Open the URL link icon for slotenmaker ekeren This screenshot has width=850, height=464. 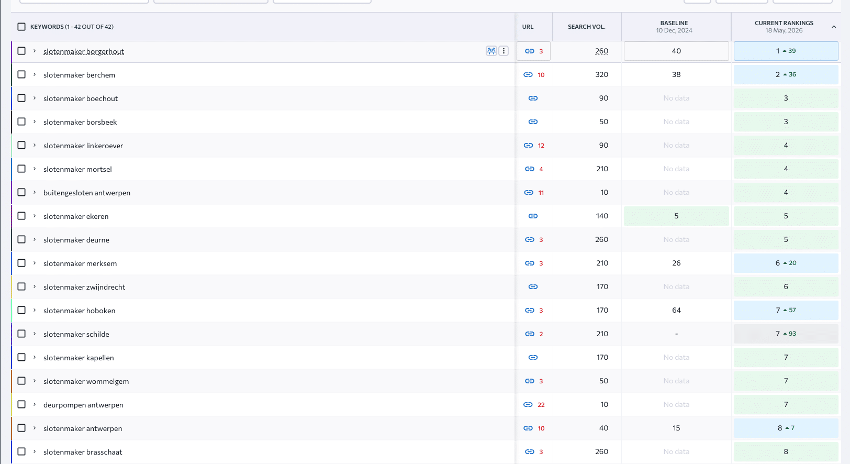tap(533, 216)
